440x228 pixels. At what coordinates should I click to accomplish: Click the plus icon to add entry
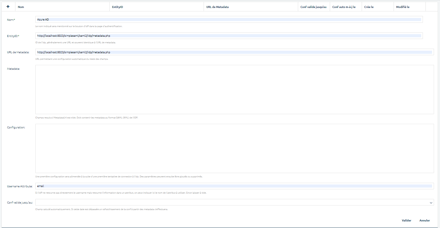8,7
